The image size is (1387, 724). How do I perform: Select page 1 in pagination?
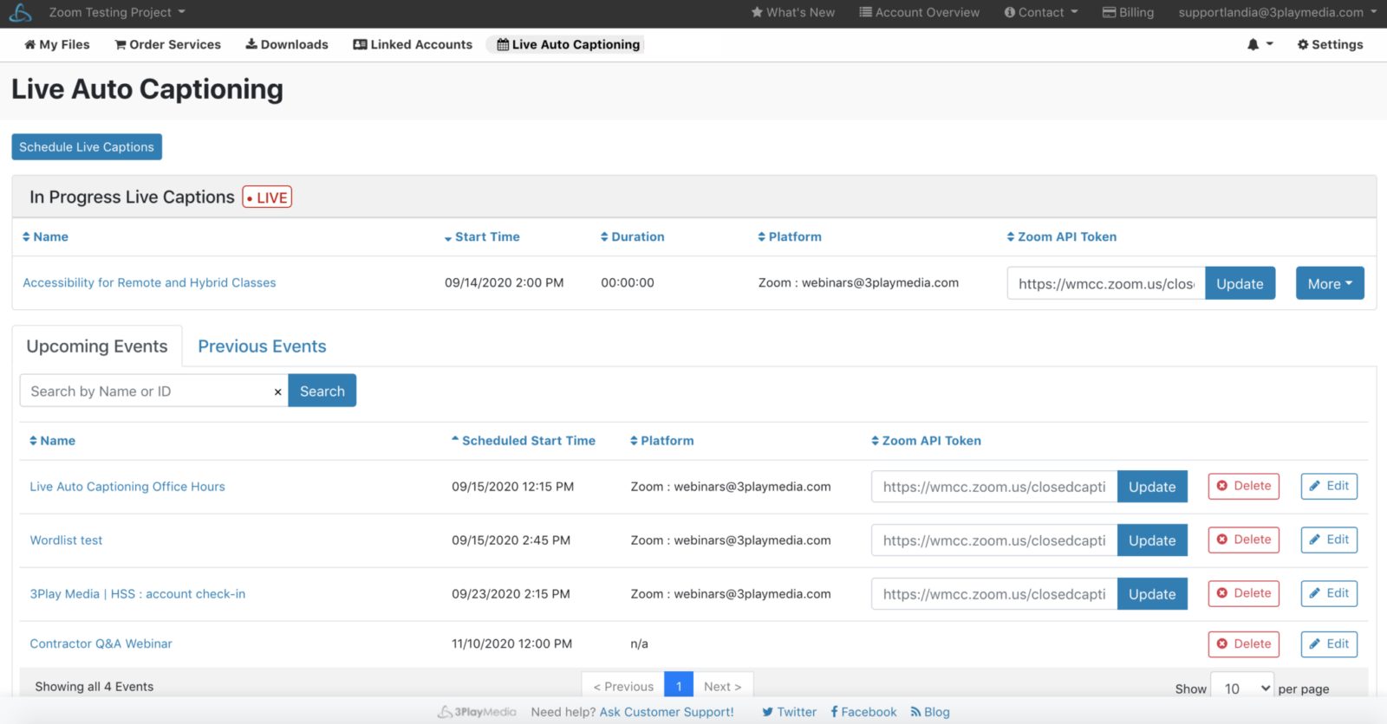(x=679, y=686)
